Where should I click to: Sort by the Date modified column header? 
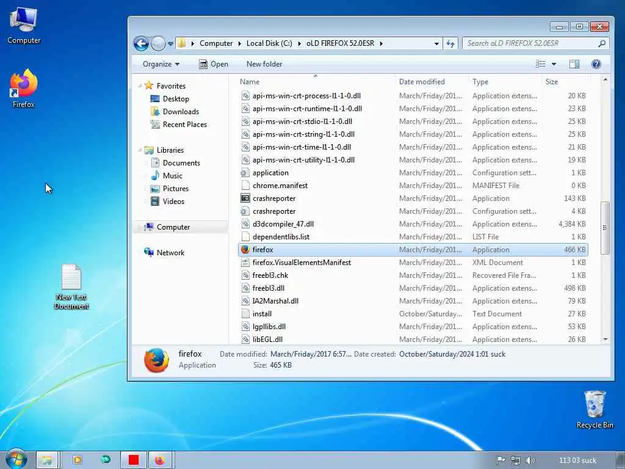pyautogui.click(x=422, y=82)
